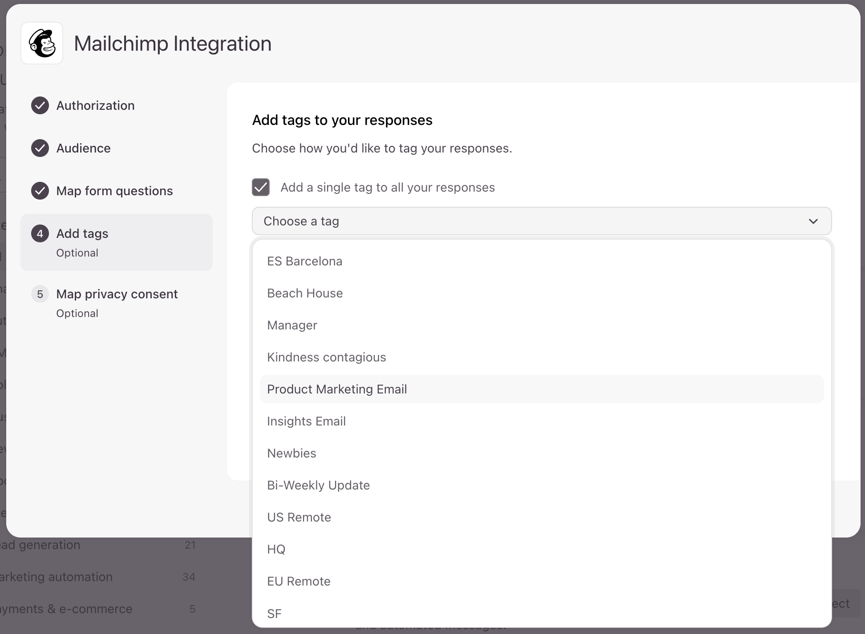The image size is (865, 634).
Task: Click the step 4 number badge
Action: (x=40, y=233)
